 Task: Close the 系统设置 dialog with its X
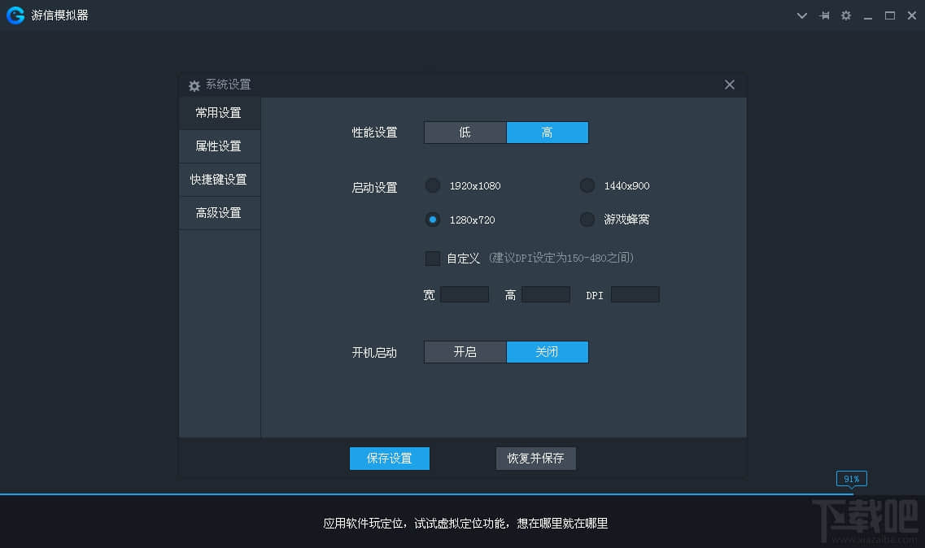click(x=729, y=84)
